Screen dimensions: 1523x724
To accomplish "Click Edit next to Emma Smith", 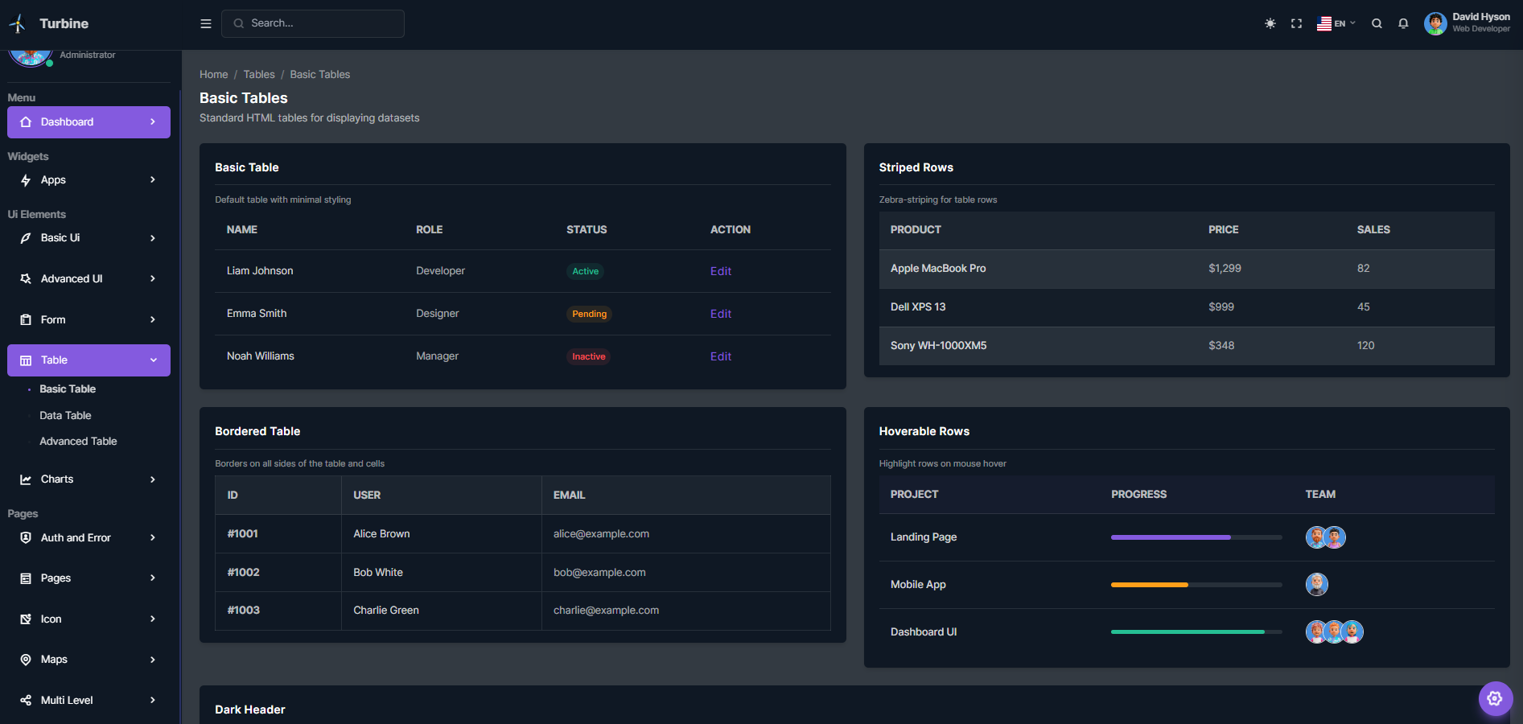I will [720, 314].
